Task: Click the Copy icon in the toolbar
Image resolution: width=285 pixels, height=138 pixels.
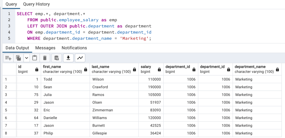Action: point(19,58)
